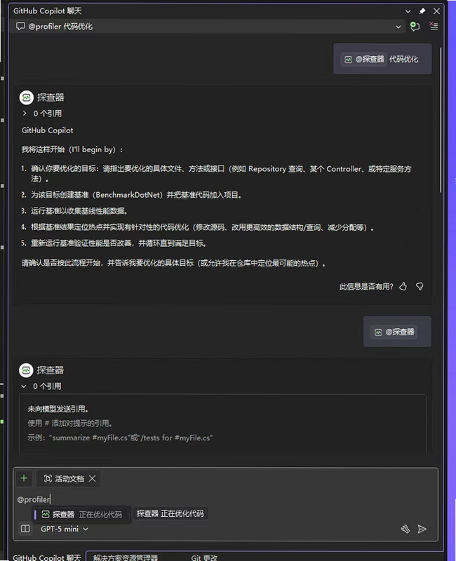Click the 此信息是否有用? text
Screen dimensions: 456x561
point(366,287)
